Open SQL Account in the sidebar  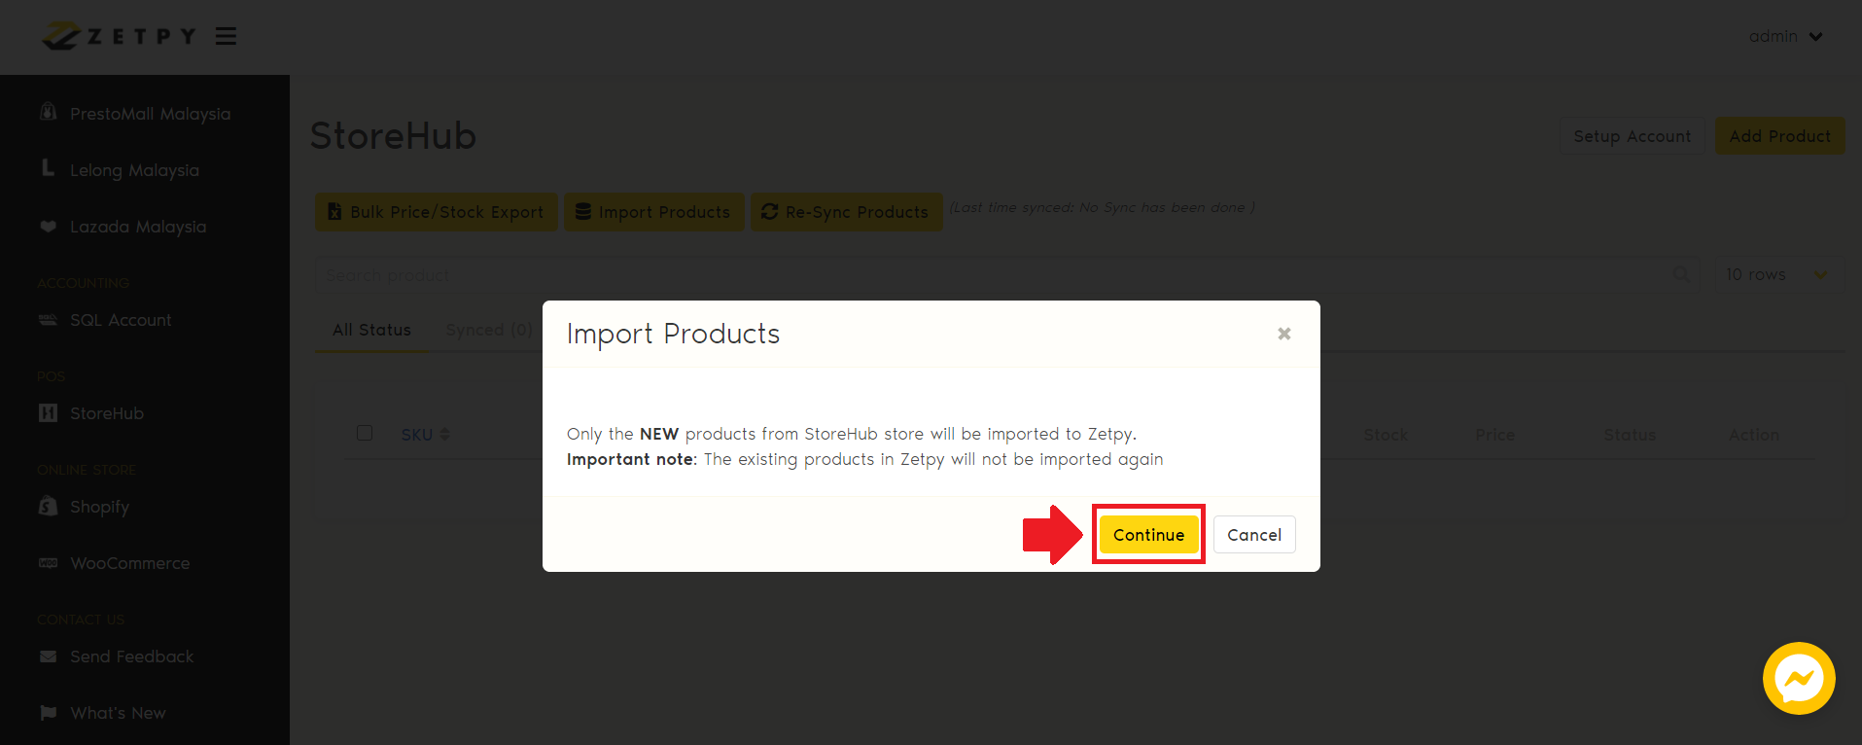(120, 320)
